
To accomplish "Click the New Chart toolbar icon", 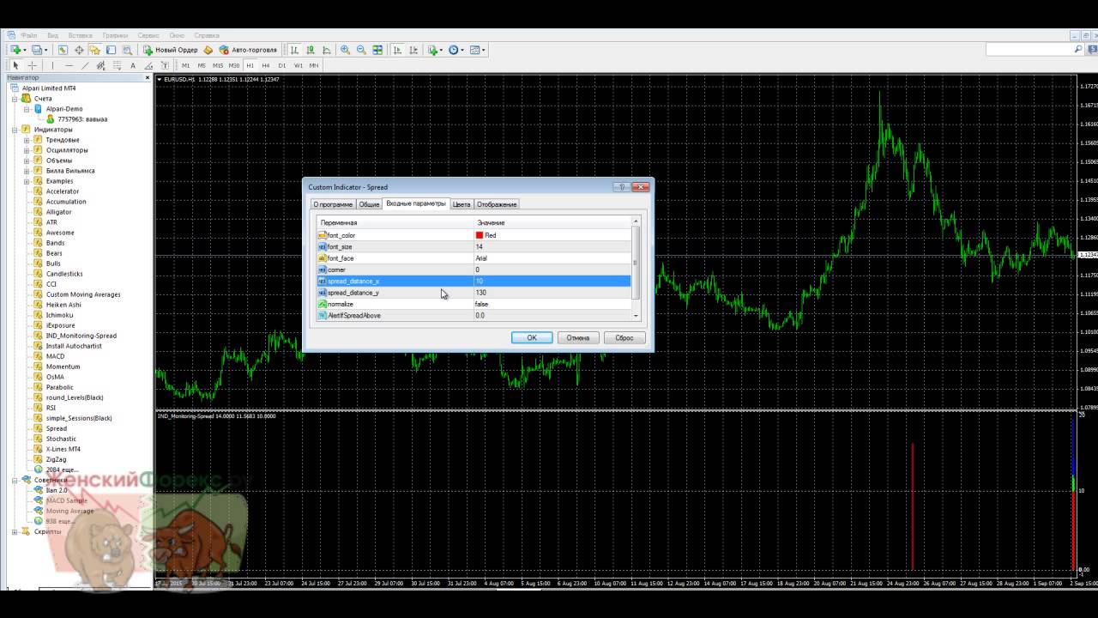I will (15, 50).
